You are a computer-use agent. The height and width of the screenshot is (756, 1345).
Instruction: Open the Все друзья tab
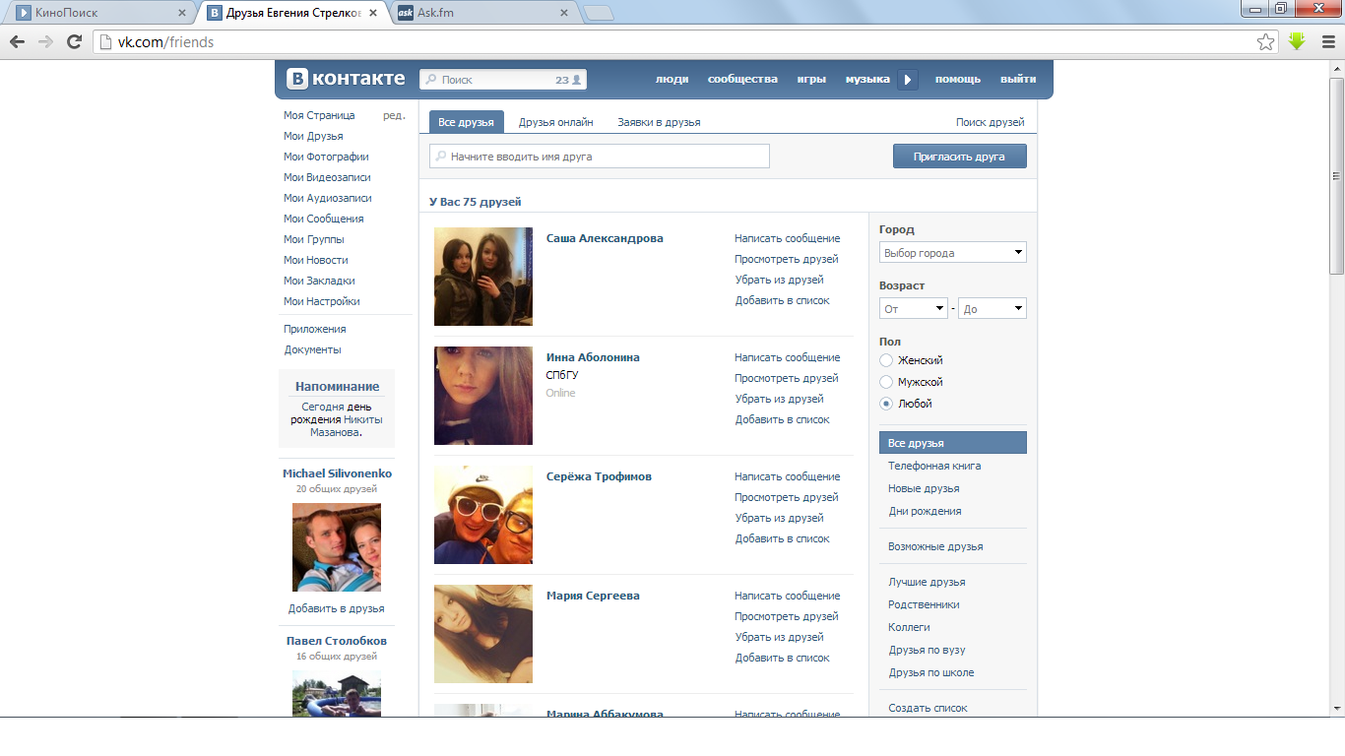(x=467, y=122)
